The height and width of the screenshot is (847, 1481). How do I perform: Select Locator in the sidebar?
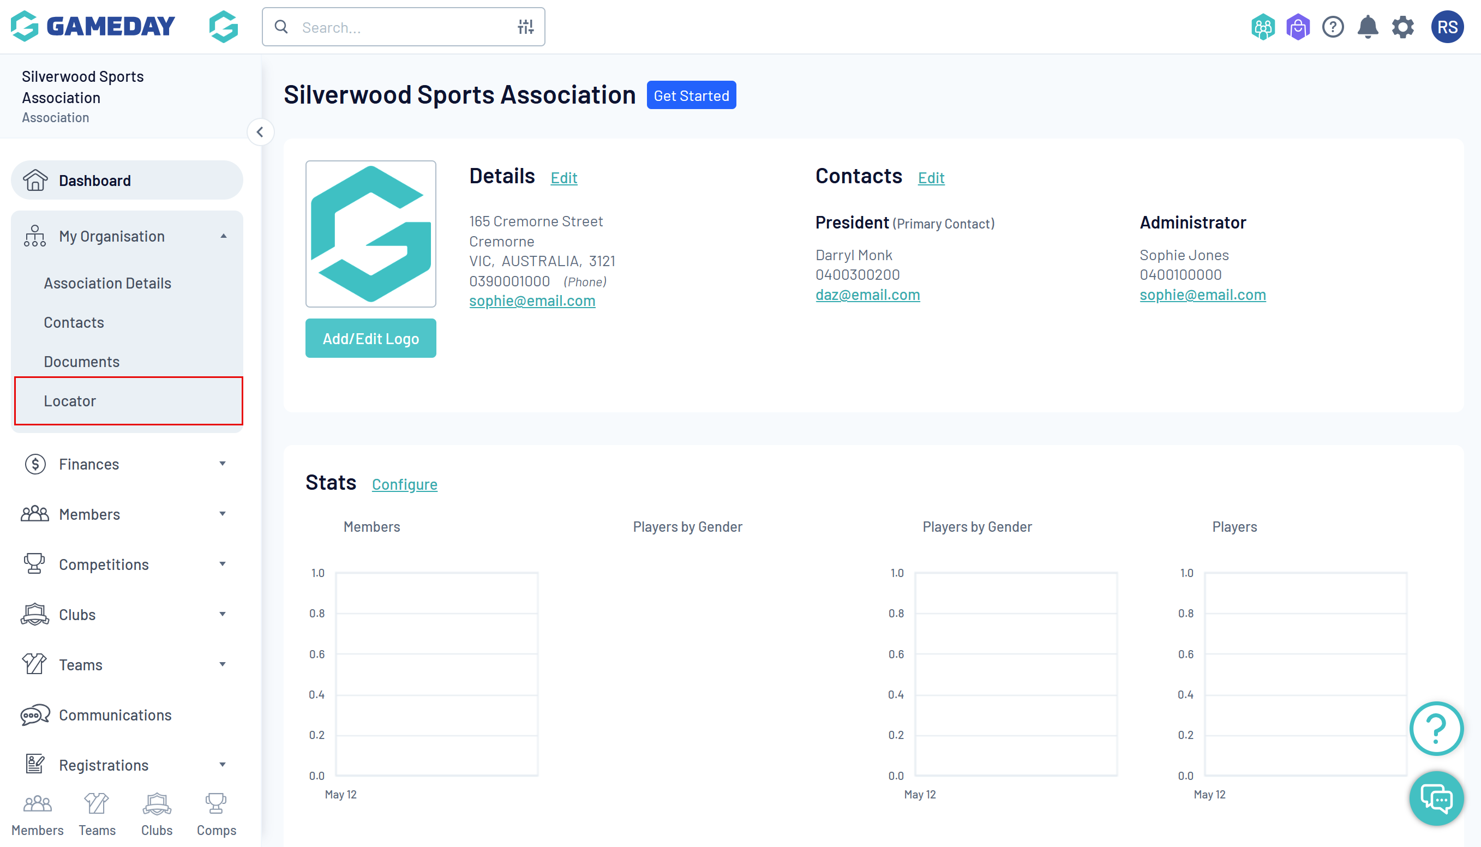pos(70,401)
